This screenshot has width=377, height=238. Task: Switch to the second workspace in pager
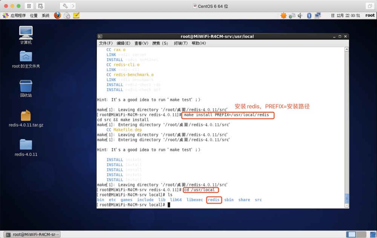pos(362,234)
